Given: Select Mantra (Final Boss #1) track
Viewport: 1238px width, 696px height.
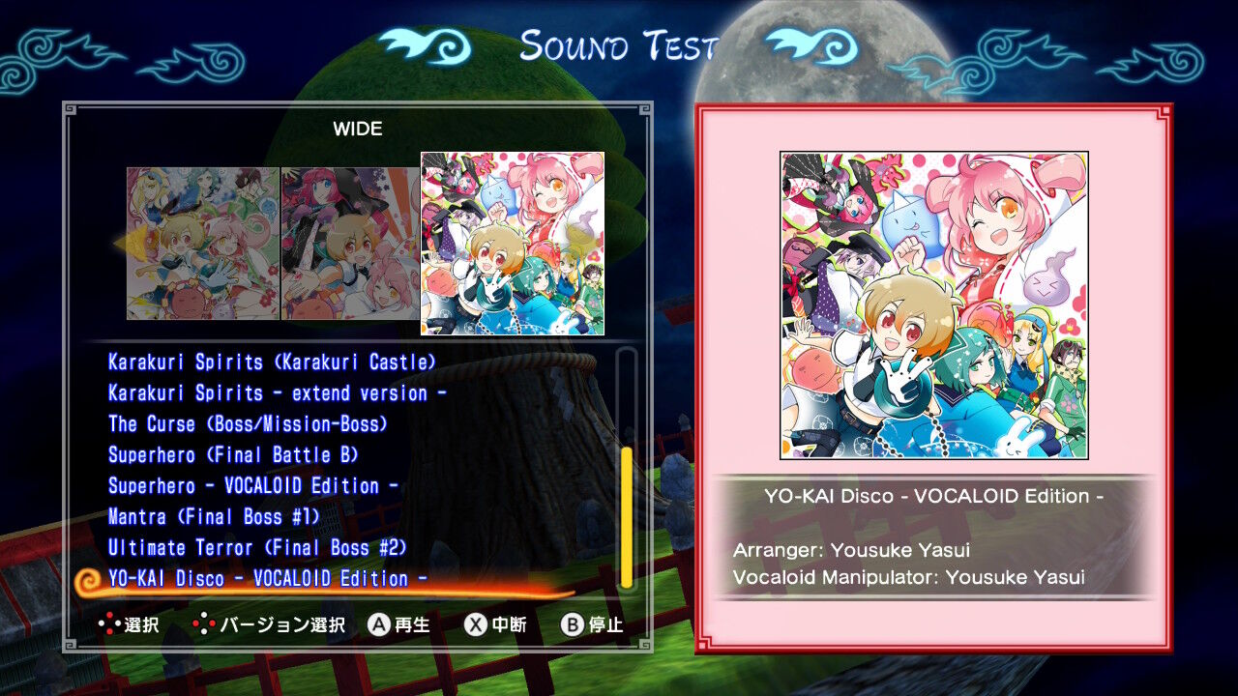Looking at the screenshot, I should (x=214, y=517).
